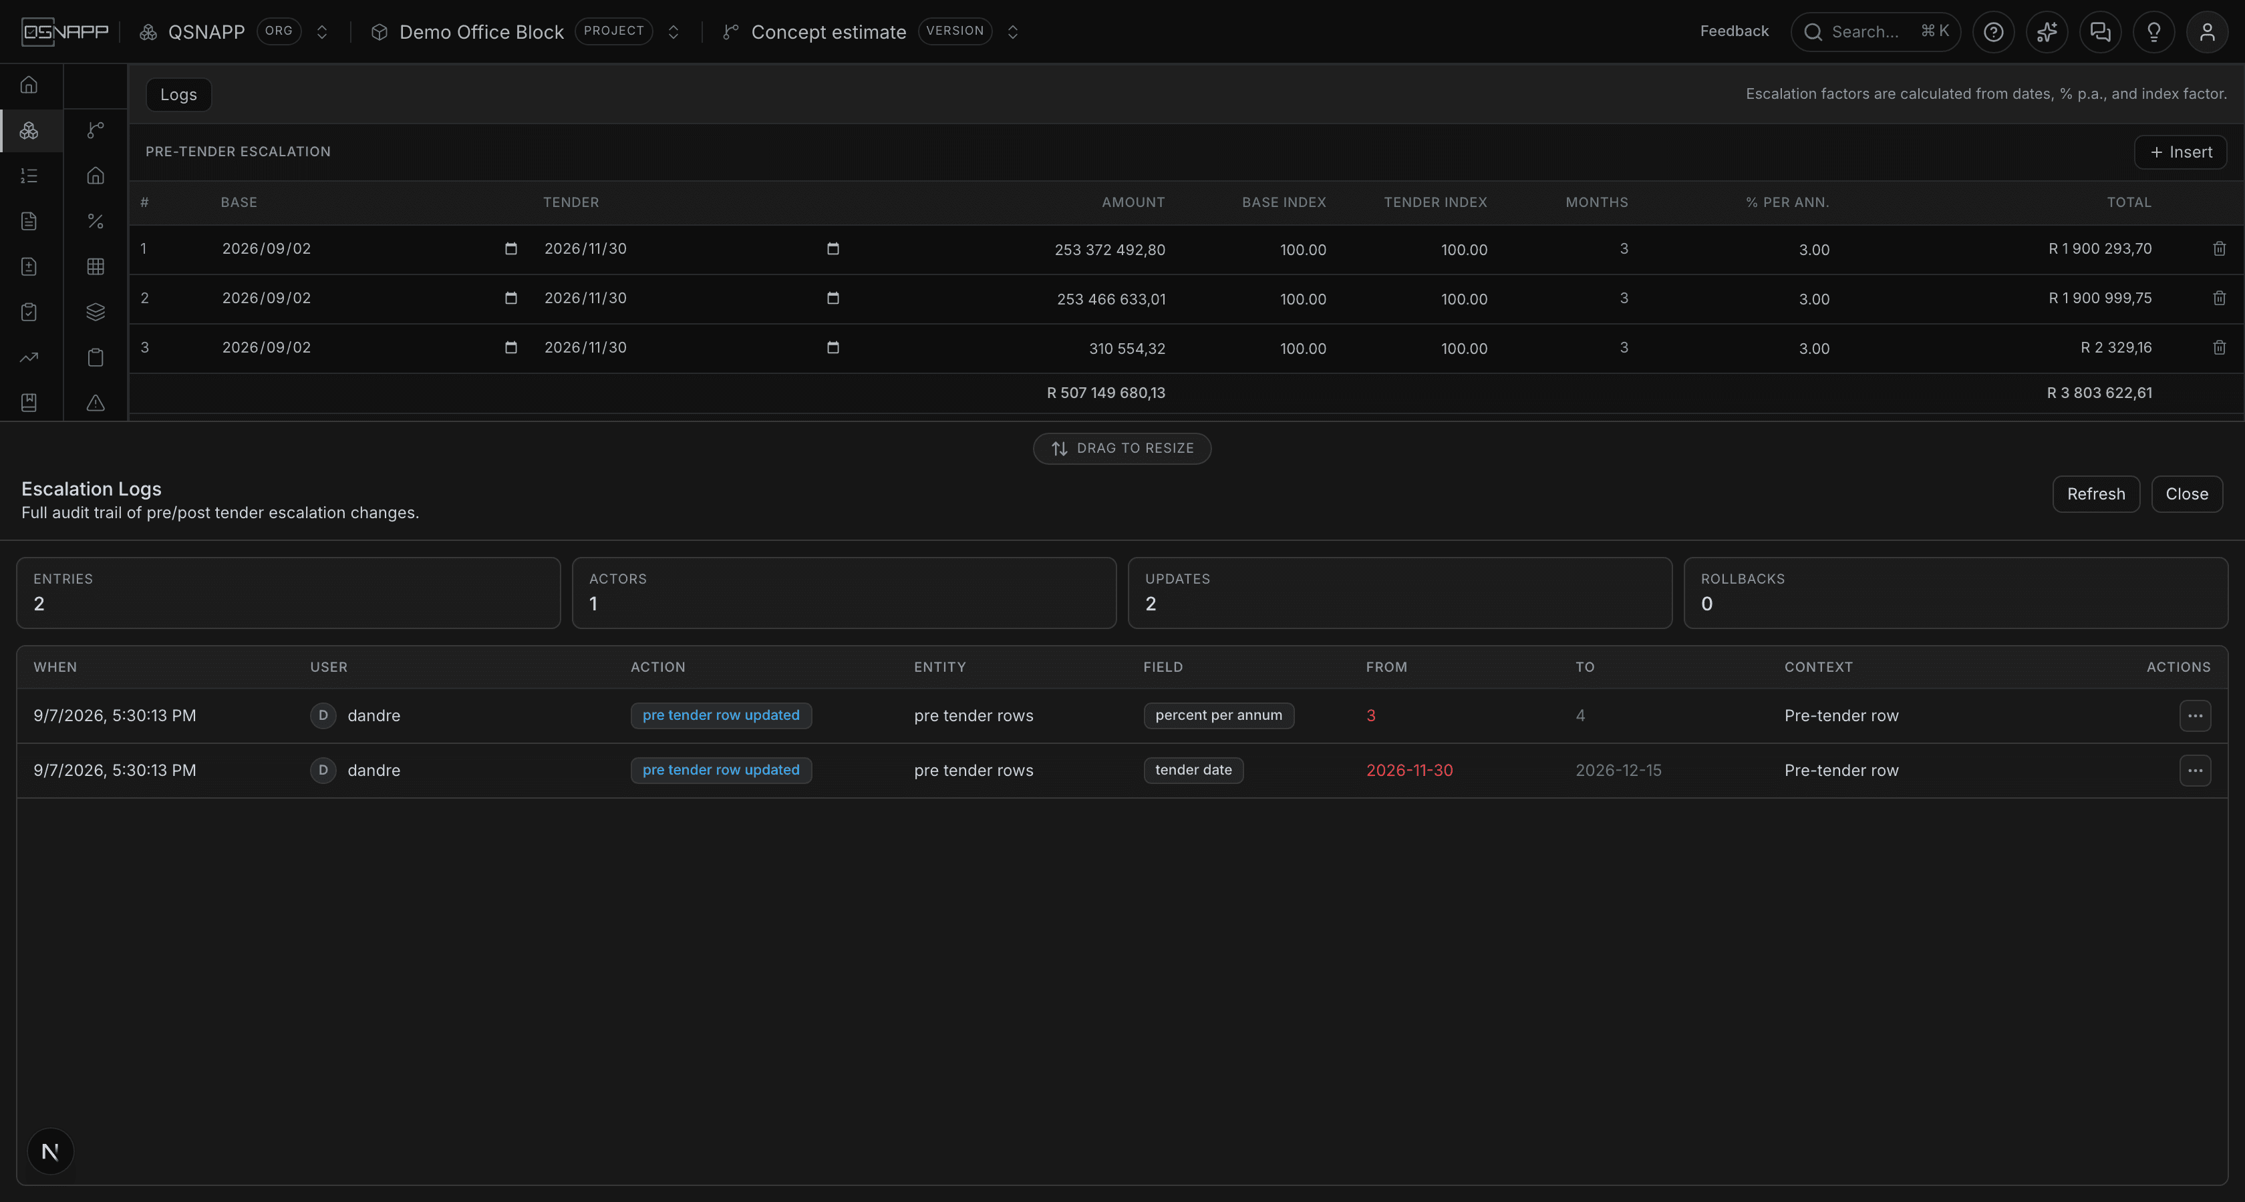Click the pre tender row updated tag for tender date

coord(721,771)
